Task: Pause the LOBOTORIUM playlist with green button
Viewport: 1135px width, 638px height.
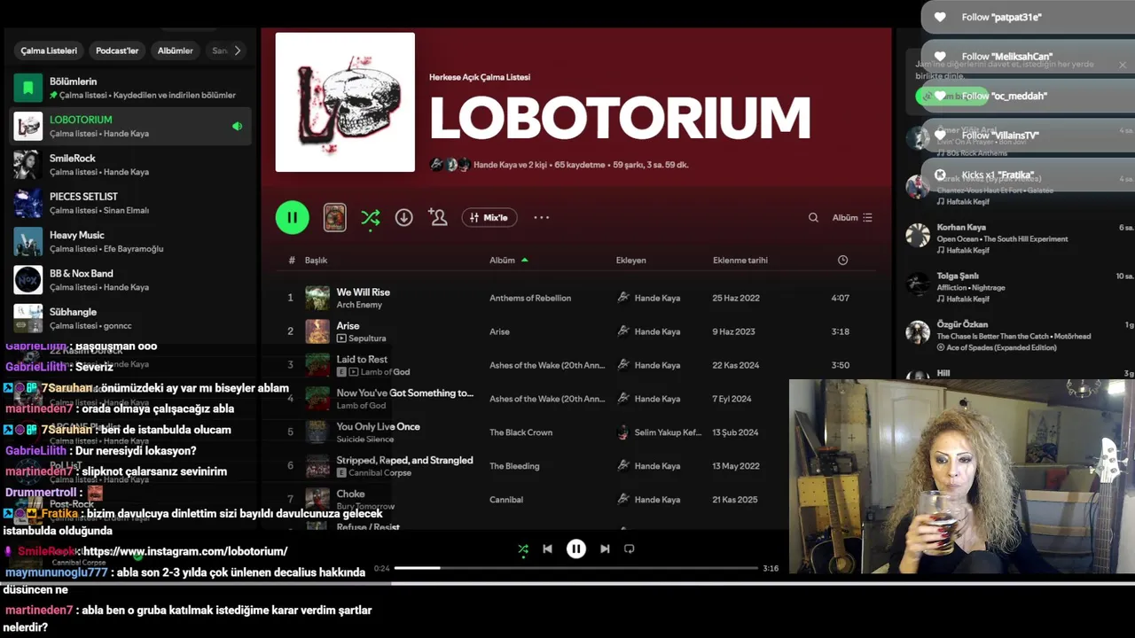Action: coord(292,217)
